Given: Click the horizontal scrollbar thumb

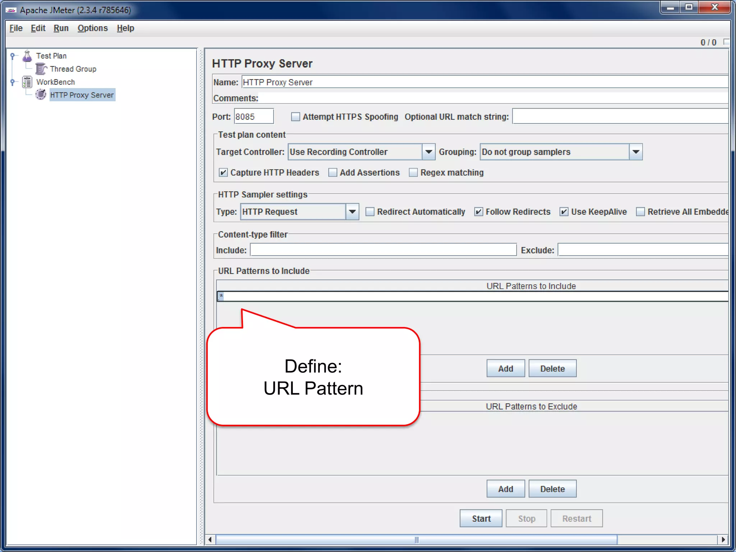Looking at the screenshot, I should pos(416,539).
